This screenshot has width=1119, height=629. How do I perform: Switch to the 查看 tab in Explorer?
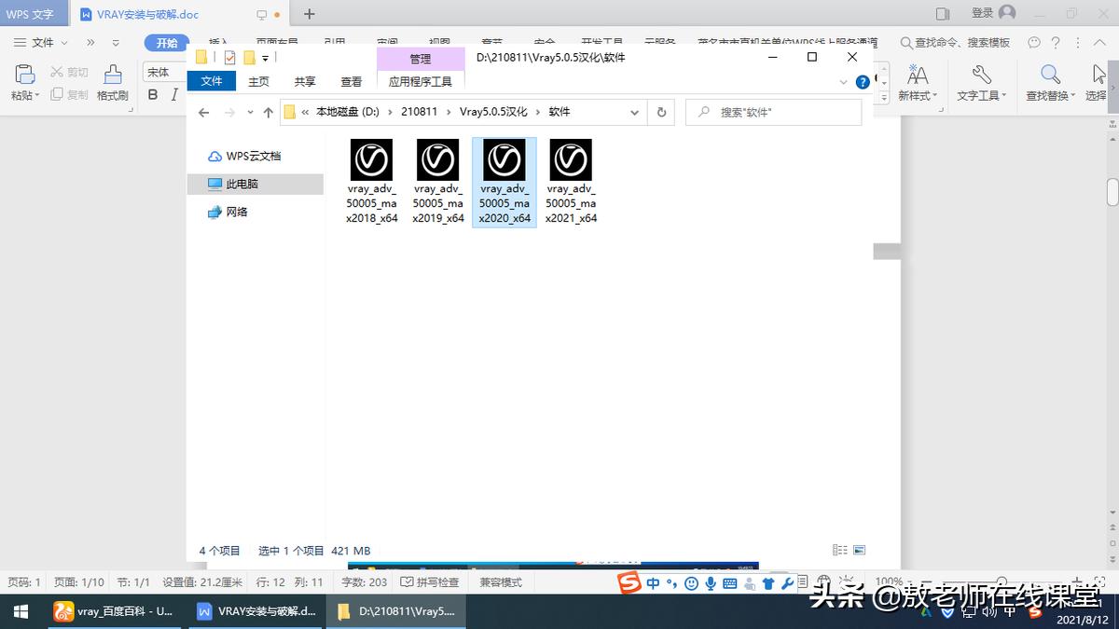tap(351, 81)
